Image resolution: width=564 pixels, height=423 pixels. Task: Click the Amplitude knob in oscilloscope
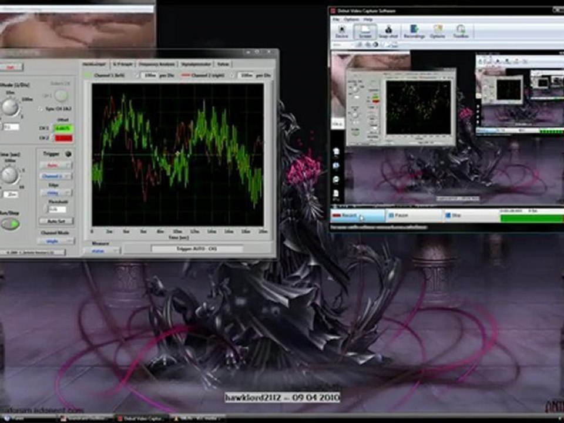[10, 107]
